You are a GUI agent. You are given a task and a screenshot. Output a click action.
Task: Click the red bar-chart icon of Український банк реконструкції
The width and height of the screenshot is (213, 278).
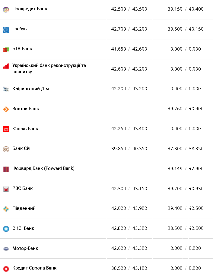tap(6, 66)
